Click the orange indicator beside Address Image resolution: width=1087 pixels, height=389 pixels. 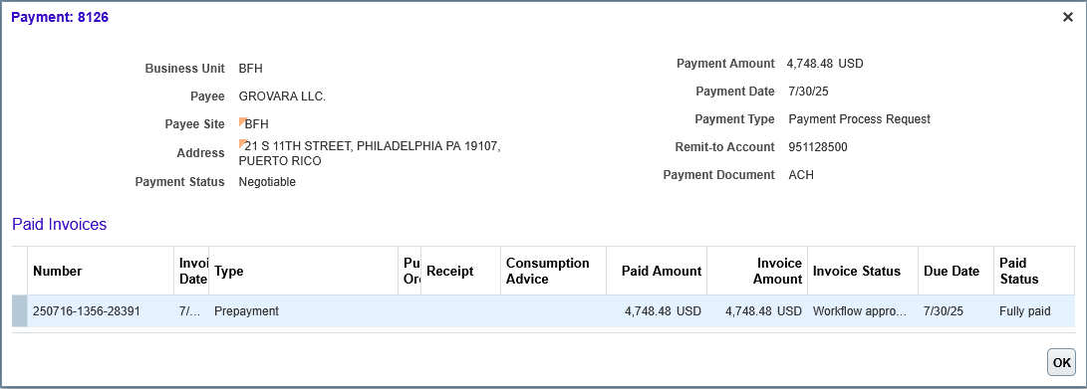click(x=242, y=144)
